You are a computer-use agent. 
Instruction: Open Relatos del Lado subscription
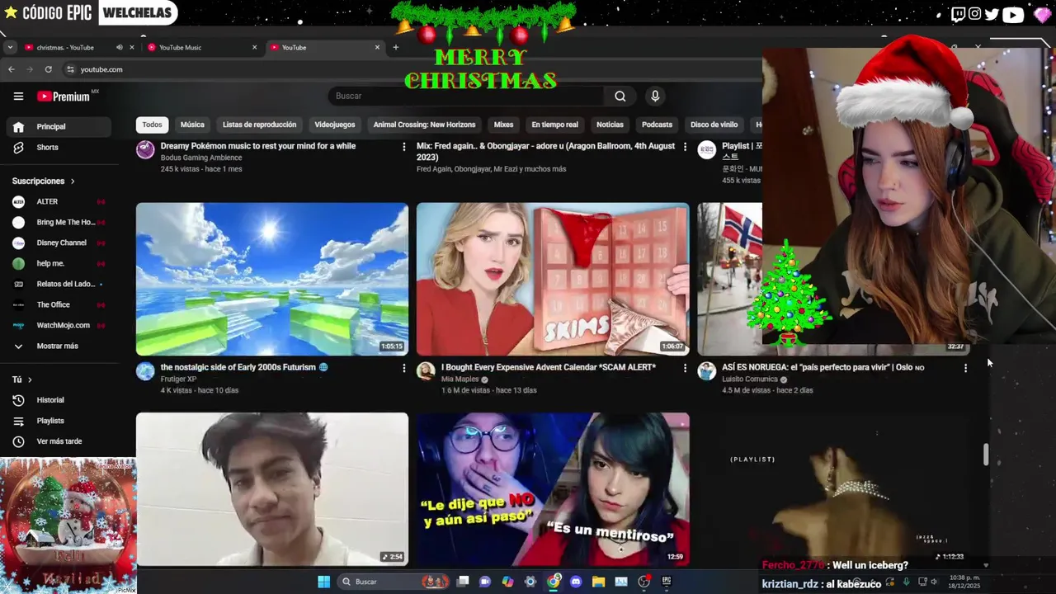coord(58,285)
